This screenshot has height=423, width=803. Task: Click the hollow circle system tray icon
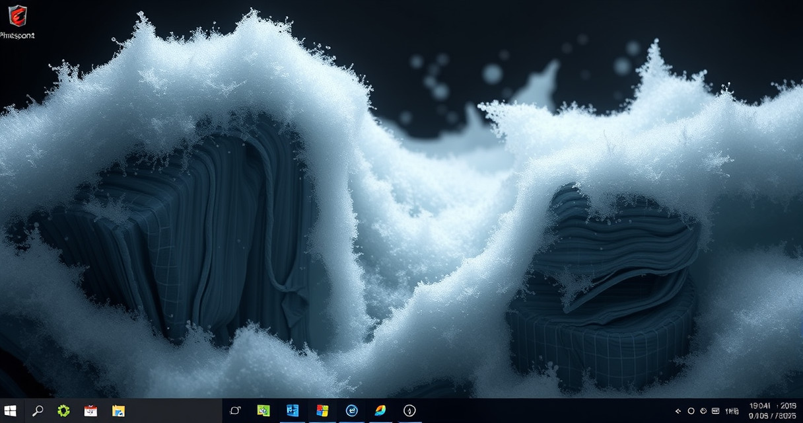(691, 411)
